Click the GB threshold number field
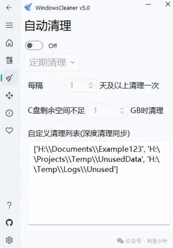The image size is (173, 248). (108, 111)
